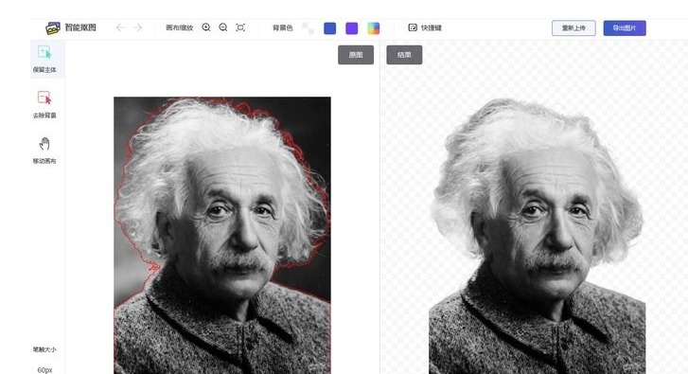This screenshot has height=374, width=688.
Task: Click the redo right arrow
Action: 137,27
